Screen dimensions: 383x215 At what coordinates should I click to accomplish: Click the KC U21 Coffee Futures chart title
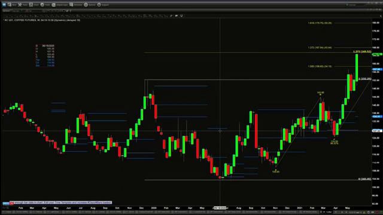pyautogui.click(x=42, y=20)
